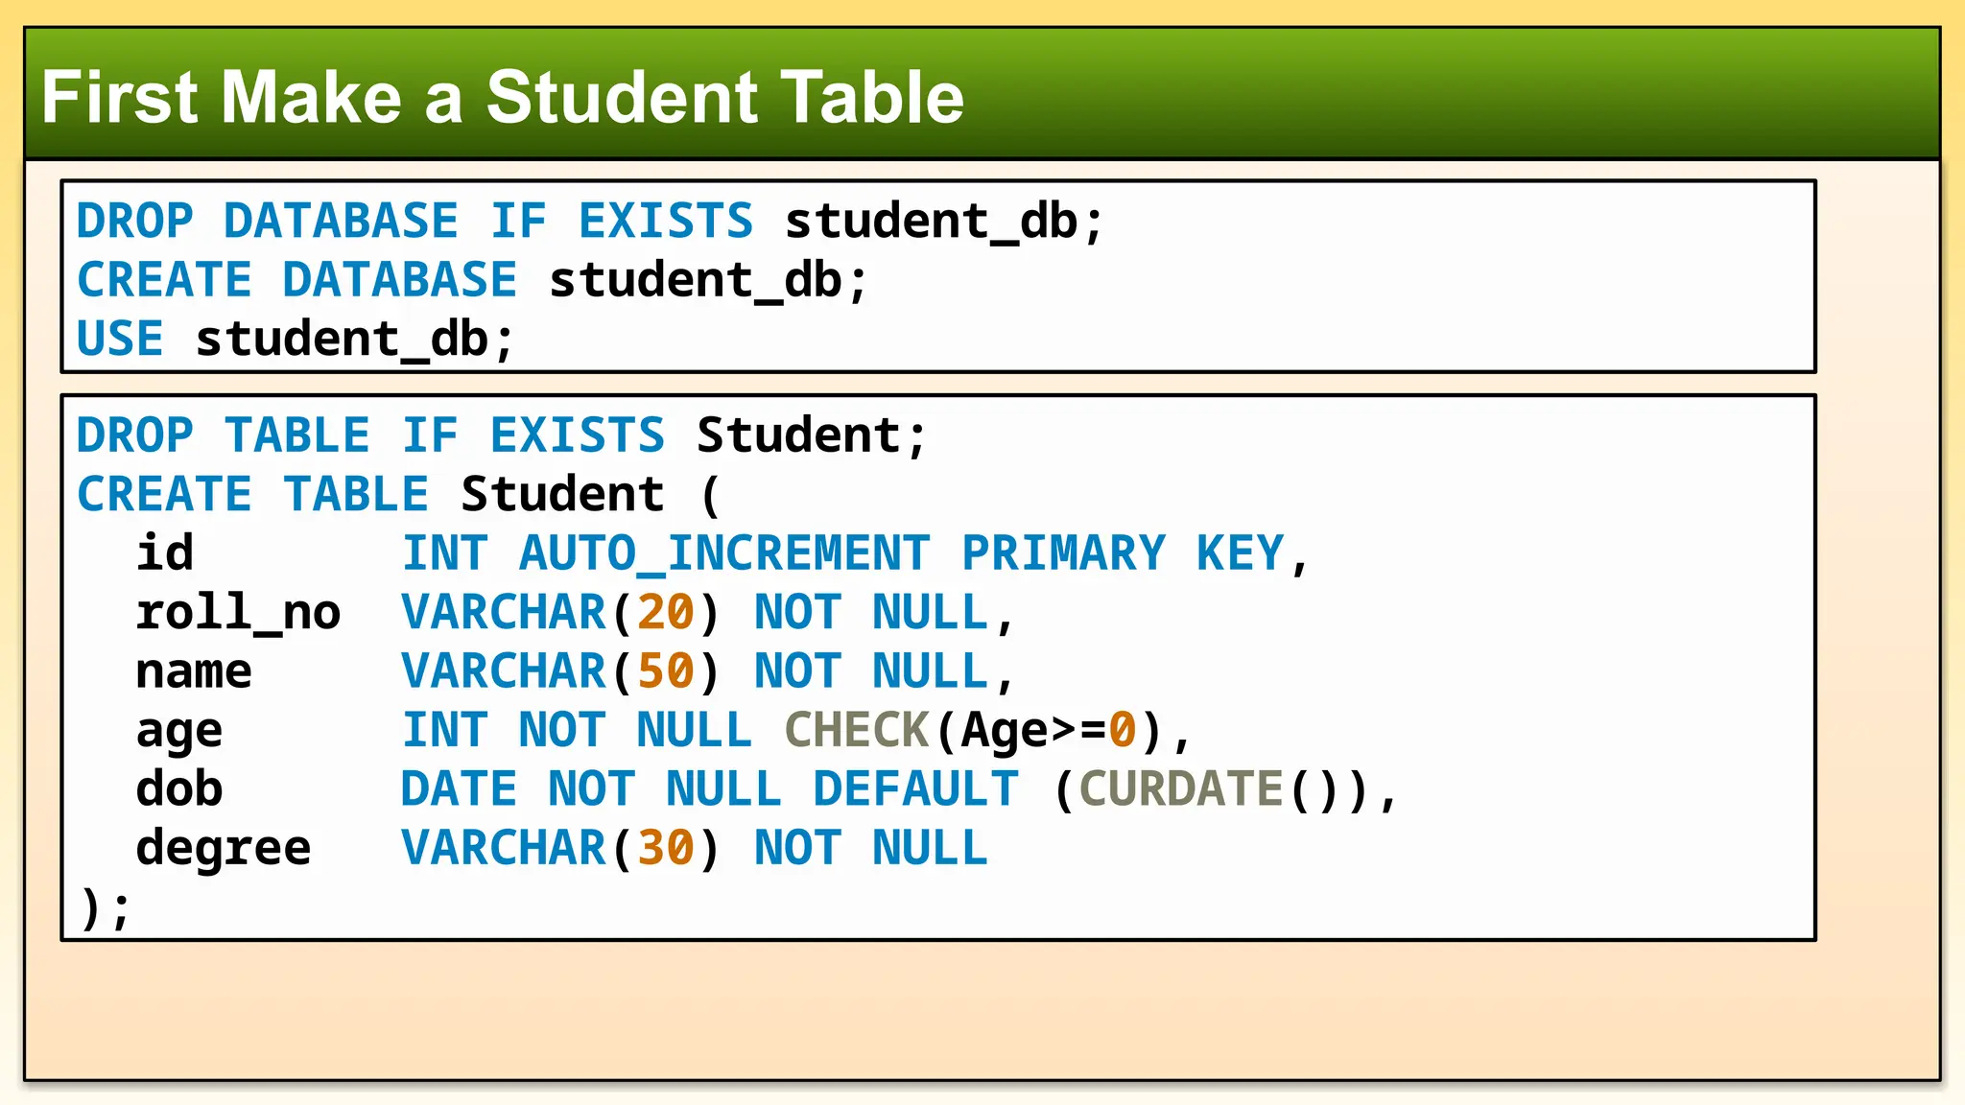Click the DROP TABLE IF EXISTS Student line
The image size is (1965, 1105).
tap(502, 435)
